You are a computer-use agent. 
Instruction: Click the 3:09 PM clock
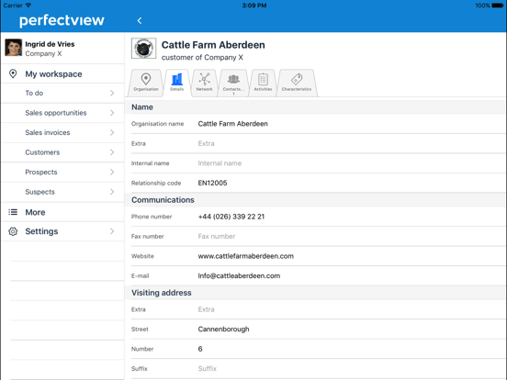[x=254, y=6]
